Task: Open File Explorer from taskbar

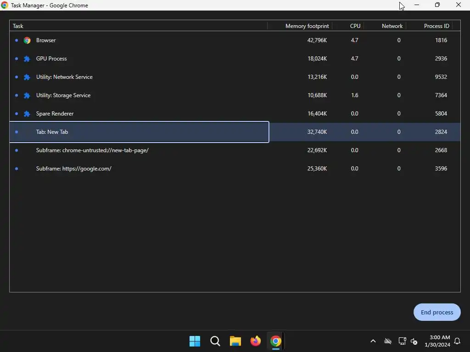Action: click(235, 341)
